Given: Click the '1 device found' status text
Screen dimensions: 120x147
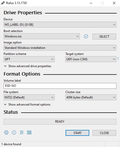Looking at the screenshot, I should [x=11, y=144].
